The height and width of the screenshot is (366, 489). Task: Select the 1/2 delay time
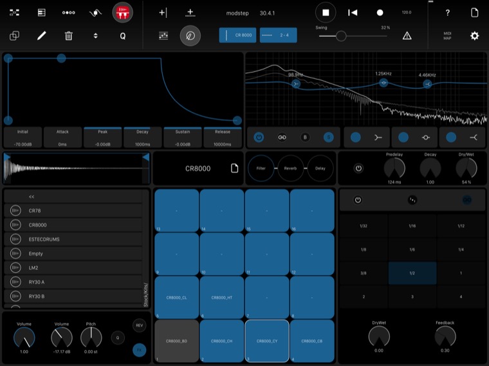412,273
